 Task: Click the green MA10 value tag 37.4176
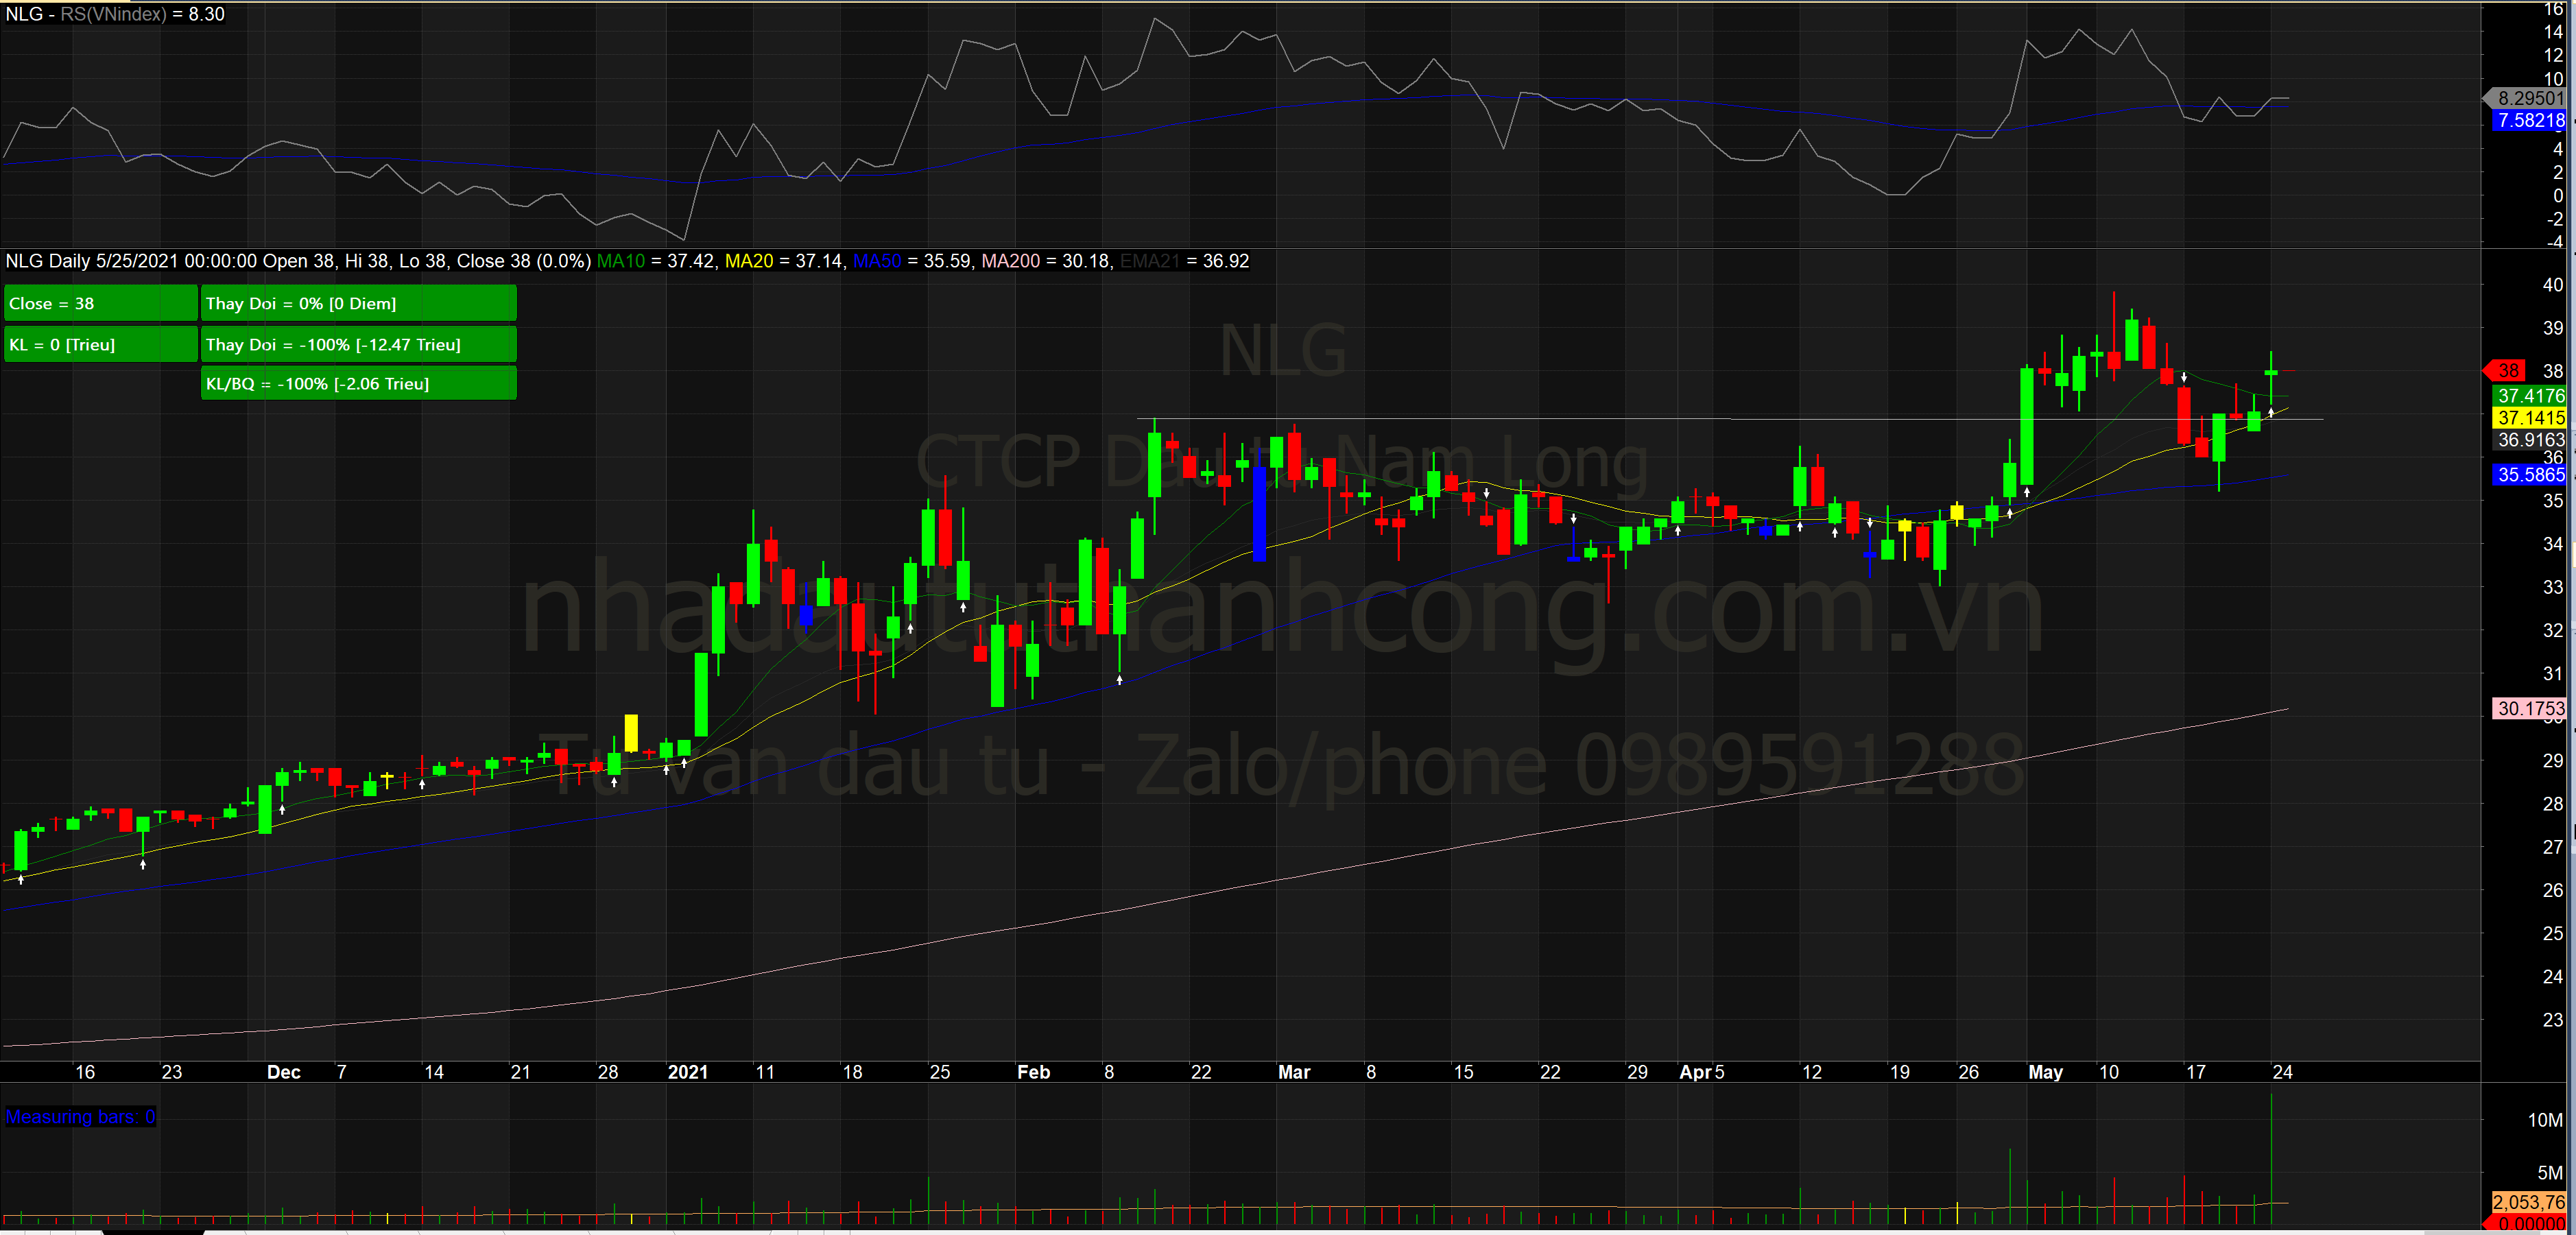click(x=2530, y=396)
